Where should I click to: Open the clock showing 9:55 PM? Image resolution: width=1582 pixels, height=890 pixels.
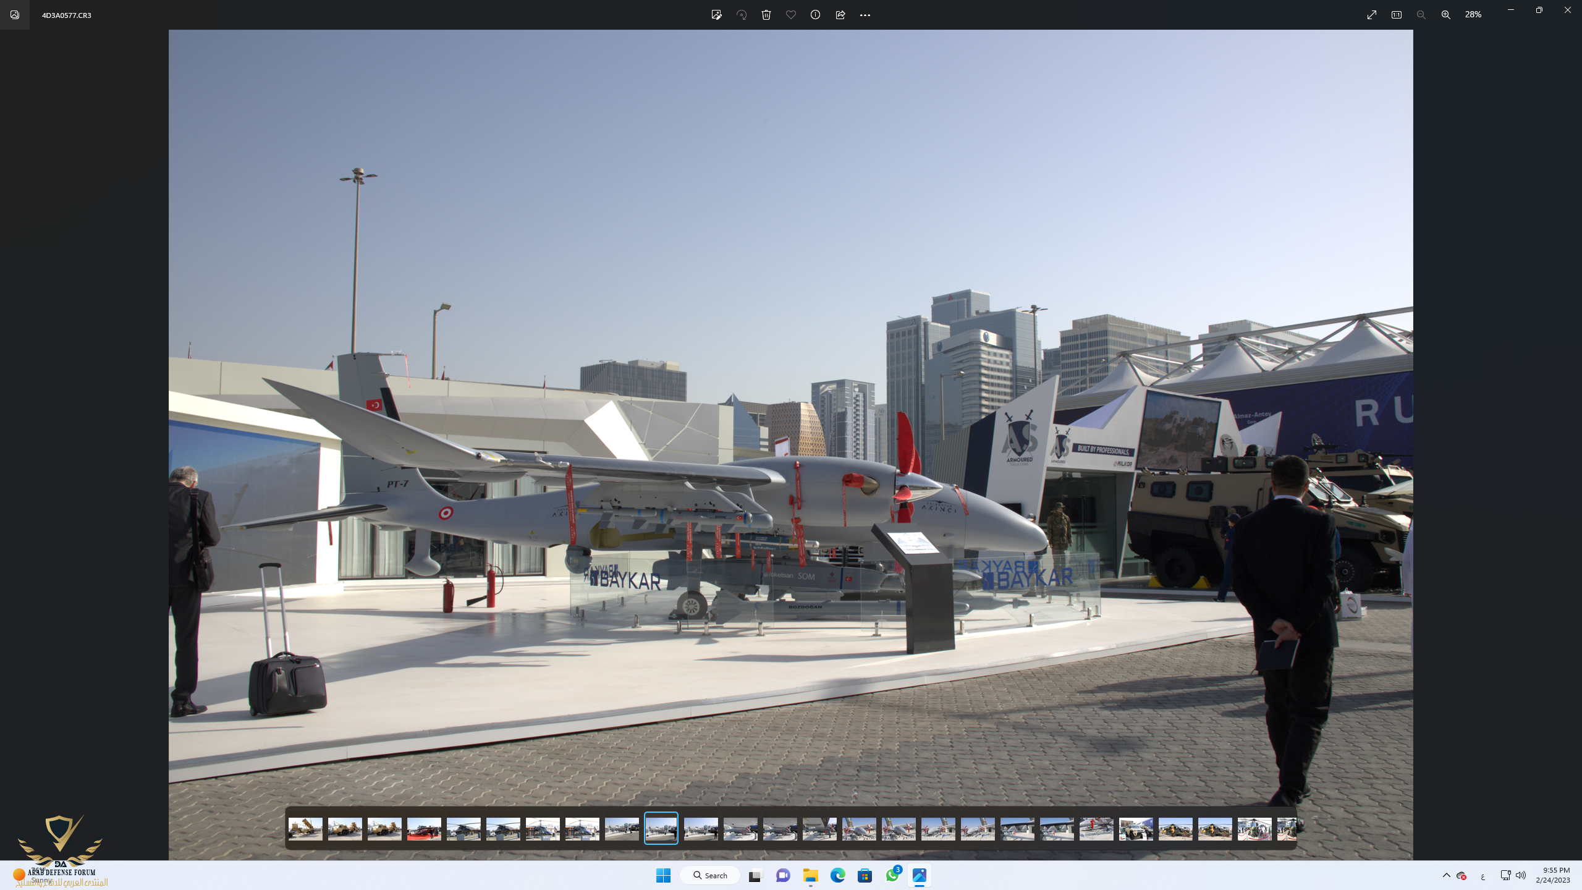tap(1553, 875)
